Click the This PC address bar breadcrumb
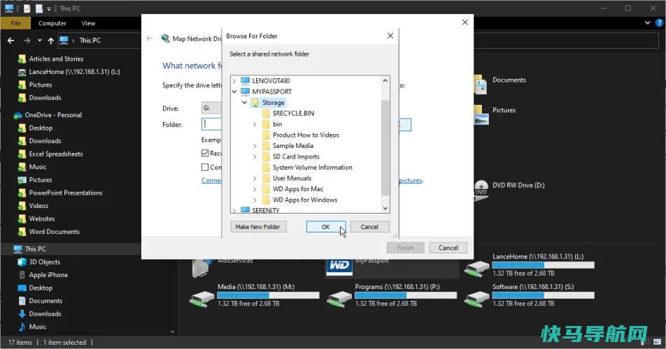Screen dimensions: 666x349 coord(90,40)
